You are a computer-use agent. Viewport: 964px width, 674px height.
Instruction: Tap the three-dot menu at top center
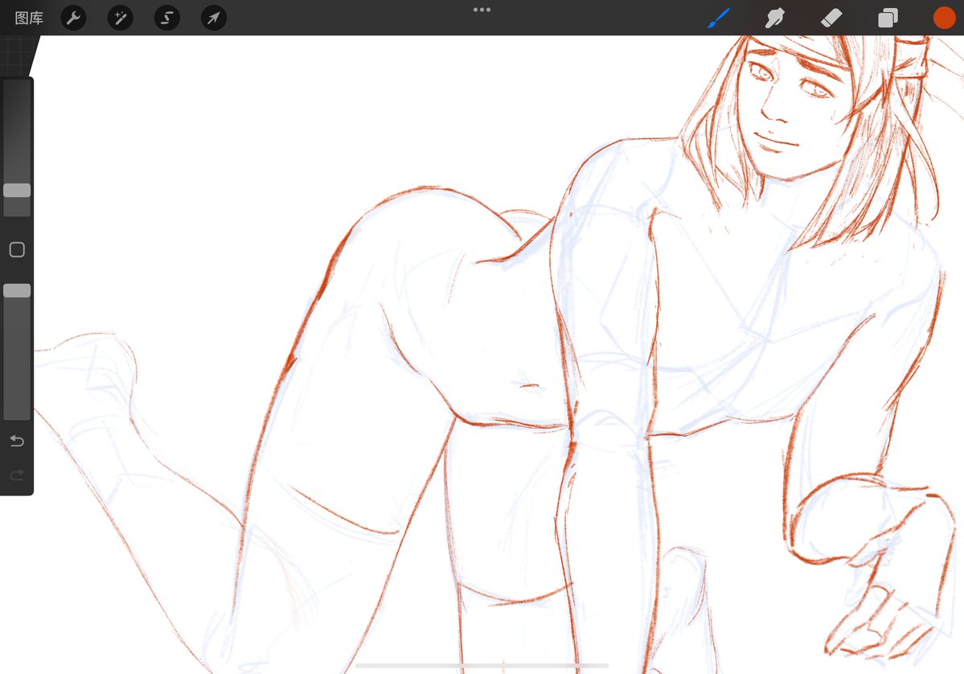(482, 10)
